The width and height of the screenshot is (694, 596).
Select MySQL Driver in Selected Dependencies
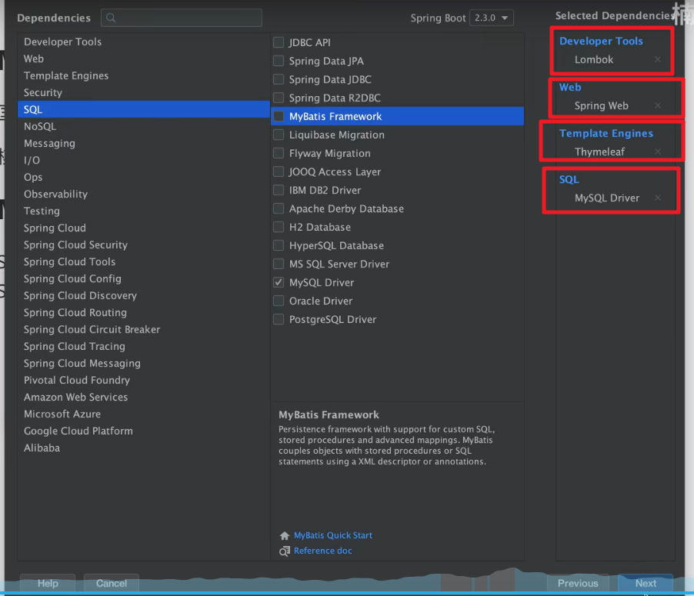pos(607,198)
